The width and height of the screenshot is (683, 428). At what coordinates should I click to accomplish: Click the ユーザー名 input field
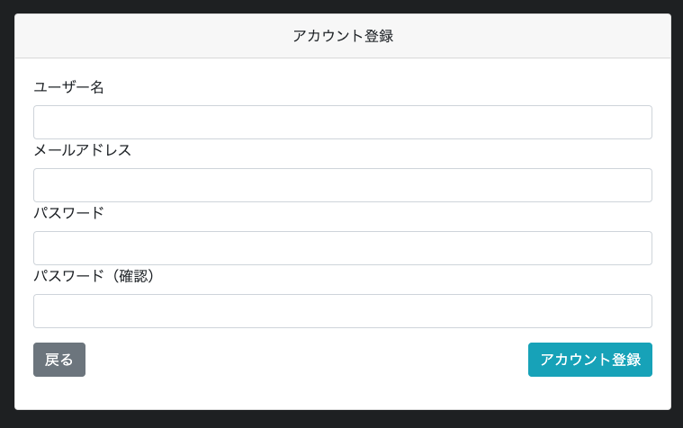click(342, 122)
